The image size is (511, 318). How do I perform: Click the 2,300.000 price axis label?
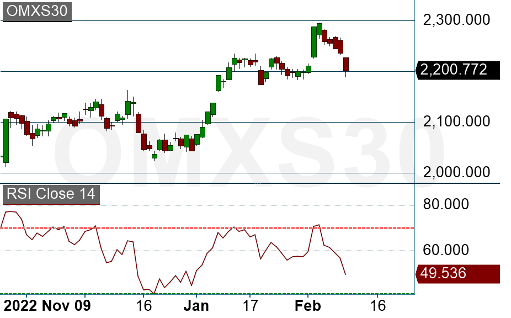[456, 20]
